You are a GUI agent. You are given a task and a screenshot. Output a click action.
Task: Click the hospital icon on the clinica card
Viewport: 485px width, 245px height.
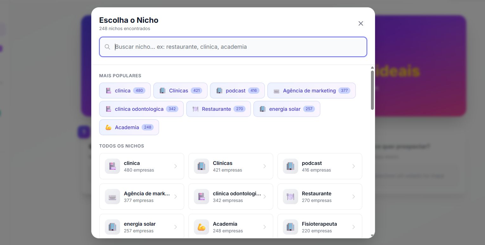[112, 166]
